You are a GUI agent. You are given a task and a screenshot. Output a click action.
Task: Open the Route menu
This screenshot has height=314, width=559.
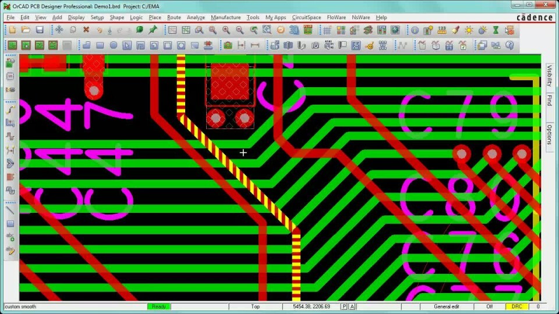point(174,17)
